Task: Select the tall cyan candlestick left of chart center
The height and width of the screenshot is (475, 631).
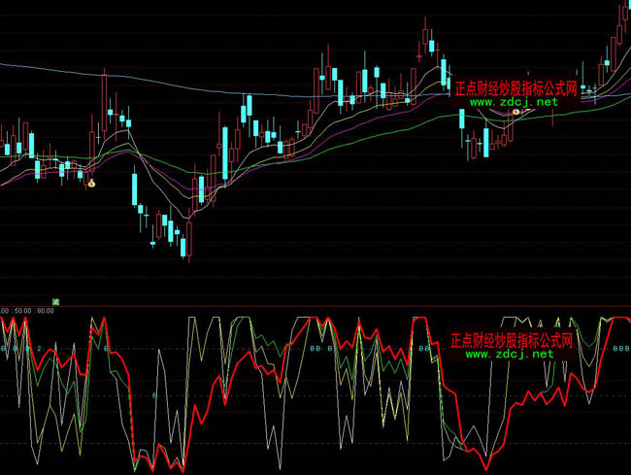Action: click(225, 153)
